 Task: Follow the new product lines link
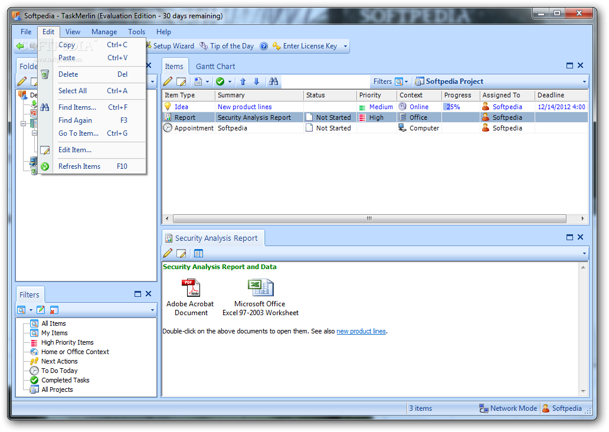coord(361,331)
